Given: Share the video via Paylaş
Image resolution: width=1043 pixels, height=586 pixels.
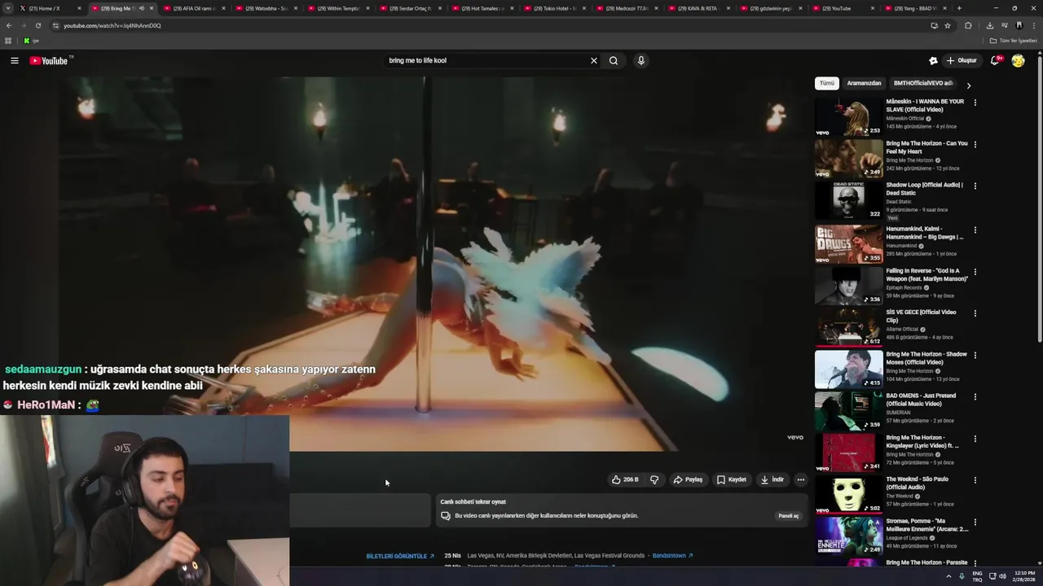Looking at the screenshot, I should click(688, 479).
